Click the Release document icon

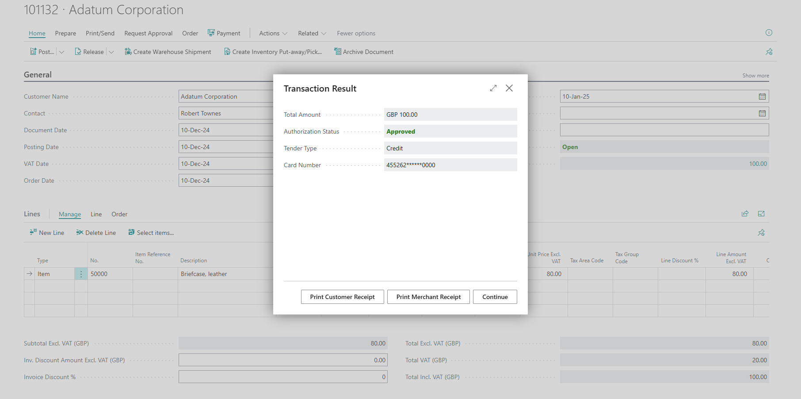point(78,52)
